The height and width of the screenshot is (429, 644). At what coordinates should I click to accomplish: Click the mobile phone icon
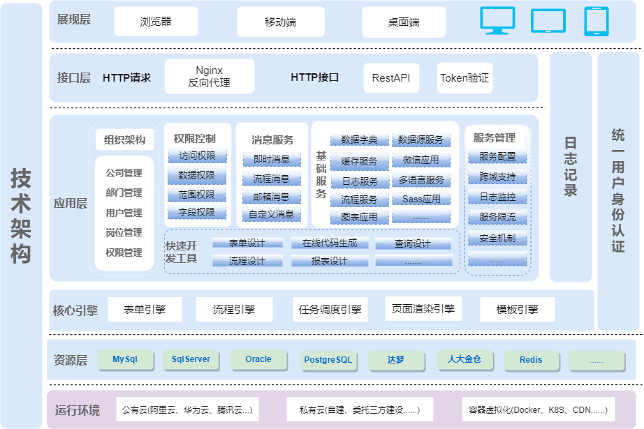coord(596,21)
